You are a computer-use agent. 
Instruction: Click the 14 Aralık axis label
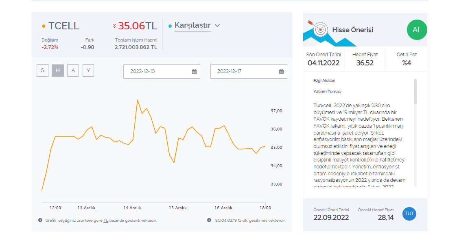[132, 208]
